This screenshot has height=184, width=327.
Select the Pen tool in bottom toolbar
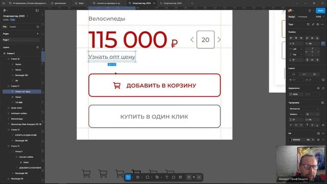157,177
